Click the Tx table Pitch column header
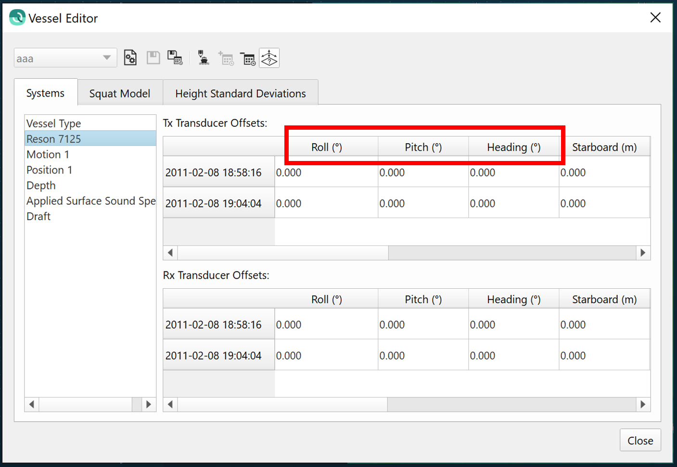This screenshot has height=467, width=677. click(x=423, y=147)
